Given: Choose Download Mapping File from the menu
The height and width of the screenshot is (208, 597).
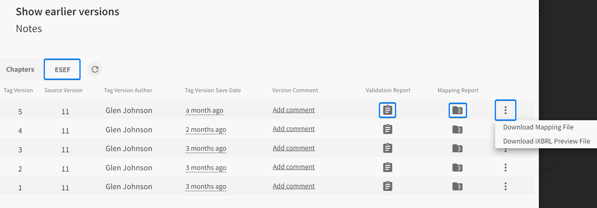Looking at the screenshot, I should (538, 127).
